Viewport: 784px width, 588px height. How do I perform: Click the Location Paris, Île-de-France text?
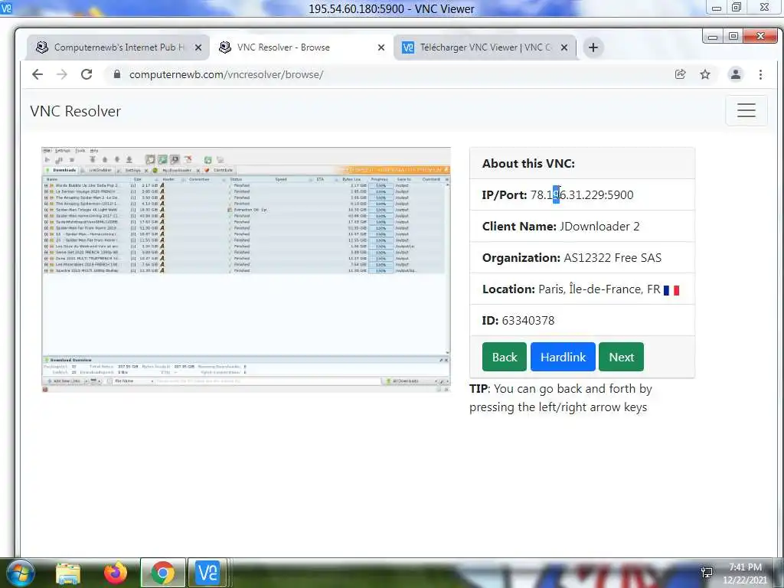point(571,289)
